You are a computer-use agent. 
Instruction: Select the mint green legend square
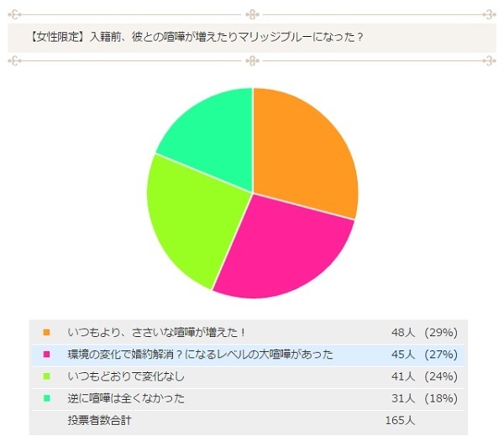[46, 397]
